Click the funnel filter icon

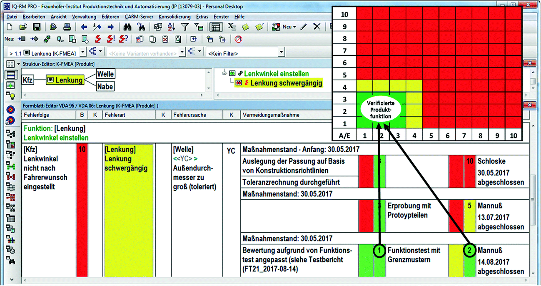coord(185,27)
